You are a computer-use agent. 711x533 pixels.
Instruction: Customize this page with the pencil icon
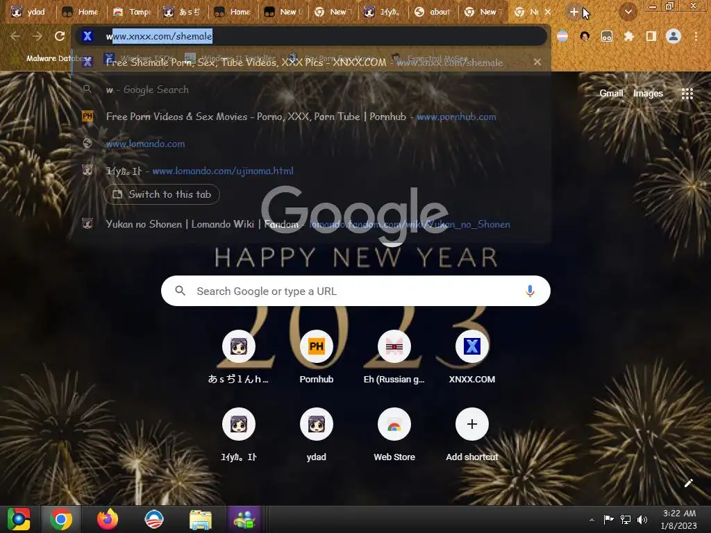pyautogui.click(x=688, y=483)
